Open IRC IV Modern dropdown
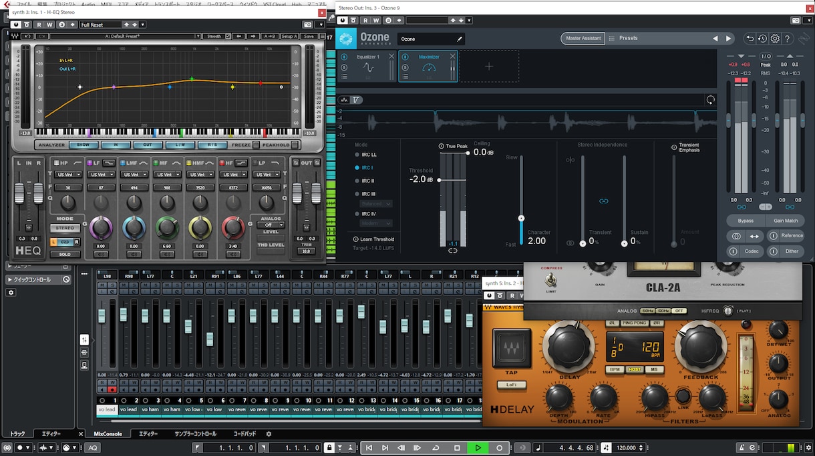This screenshot has height=456, width=815. point(377,223)
